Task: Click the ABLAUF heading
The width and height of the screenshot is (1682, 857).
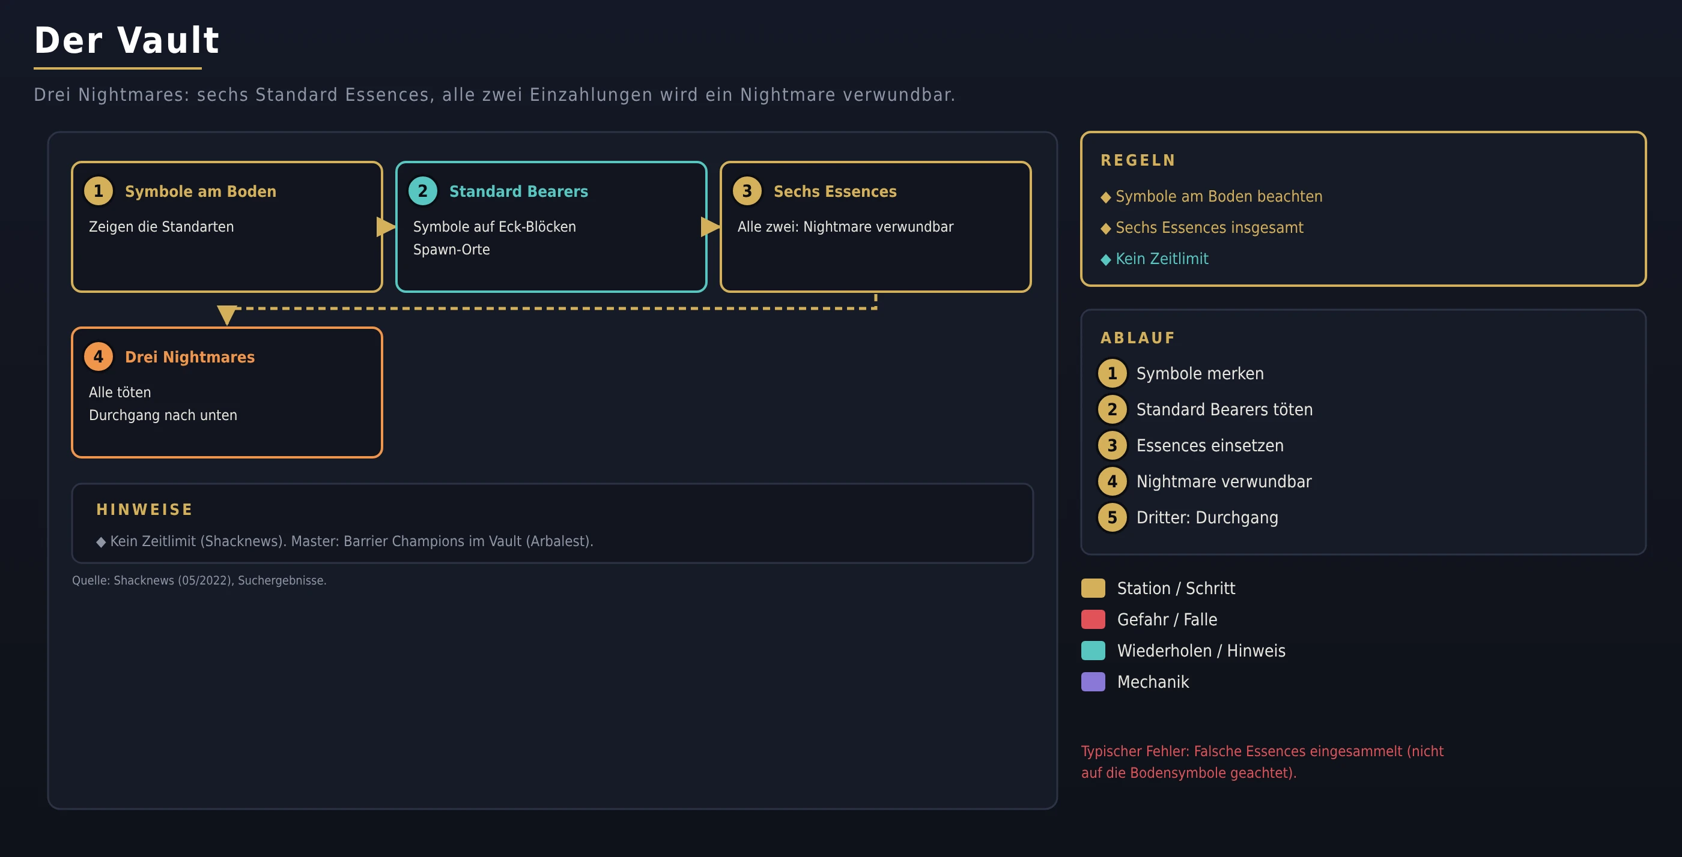Action: 1138,338
